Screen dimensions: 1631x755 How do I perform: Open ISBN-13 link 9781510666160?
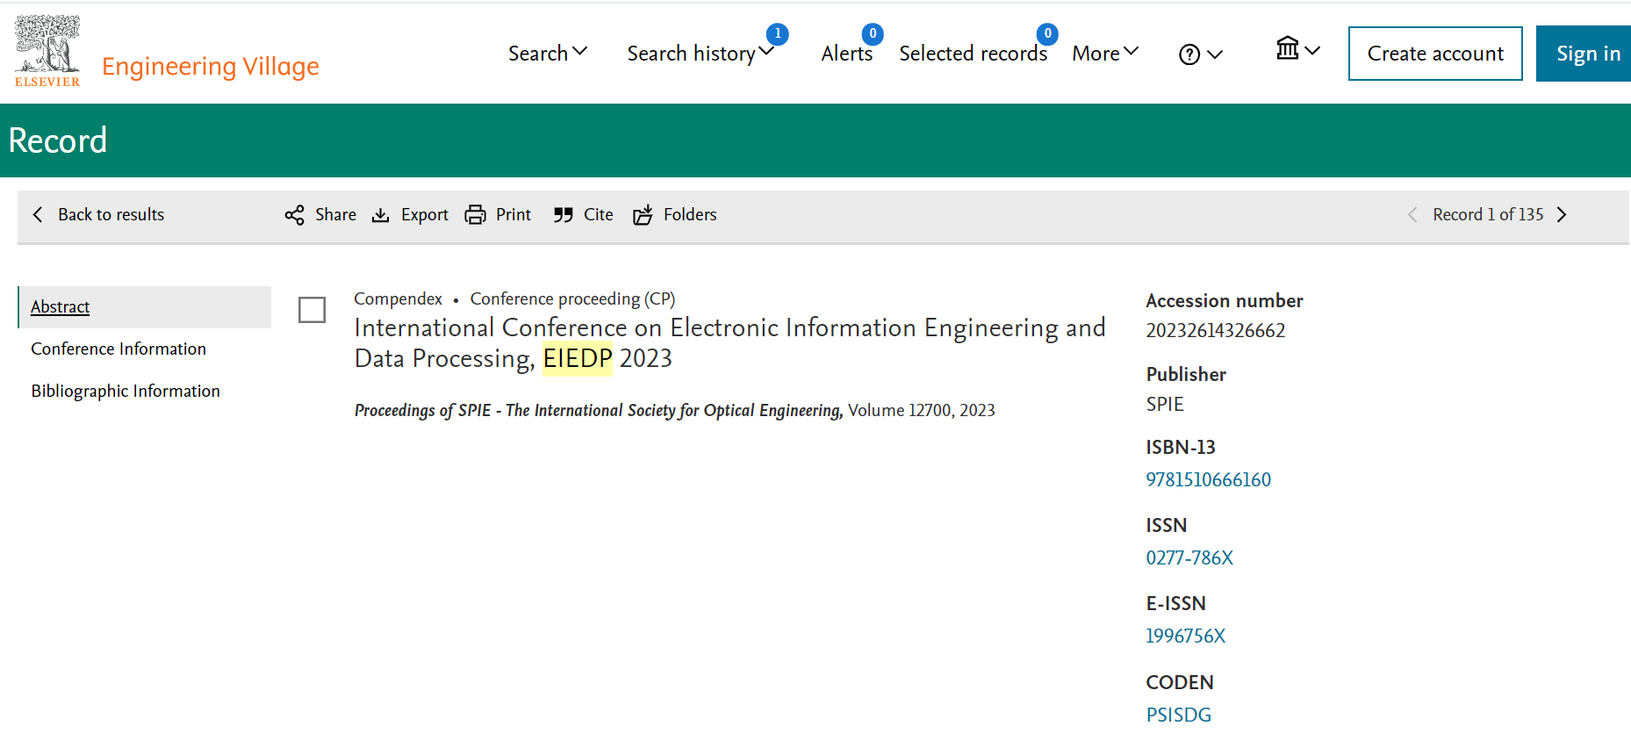point(1208,480)
